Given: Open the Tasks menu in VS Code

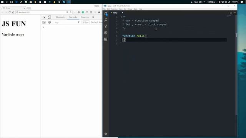Looking at the screenshot, I should [x=135, y=9].
